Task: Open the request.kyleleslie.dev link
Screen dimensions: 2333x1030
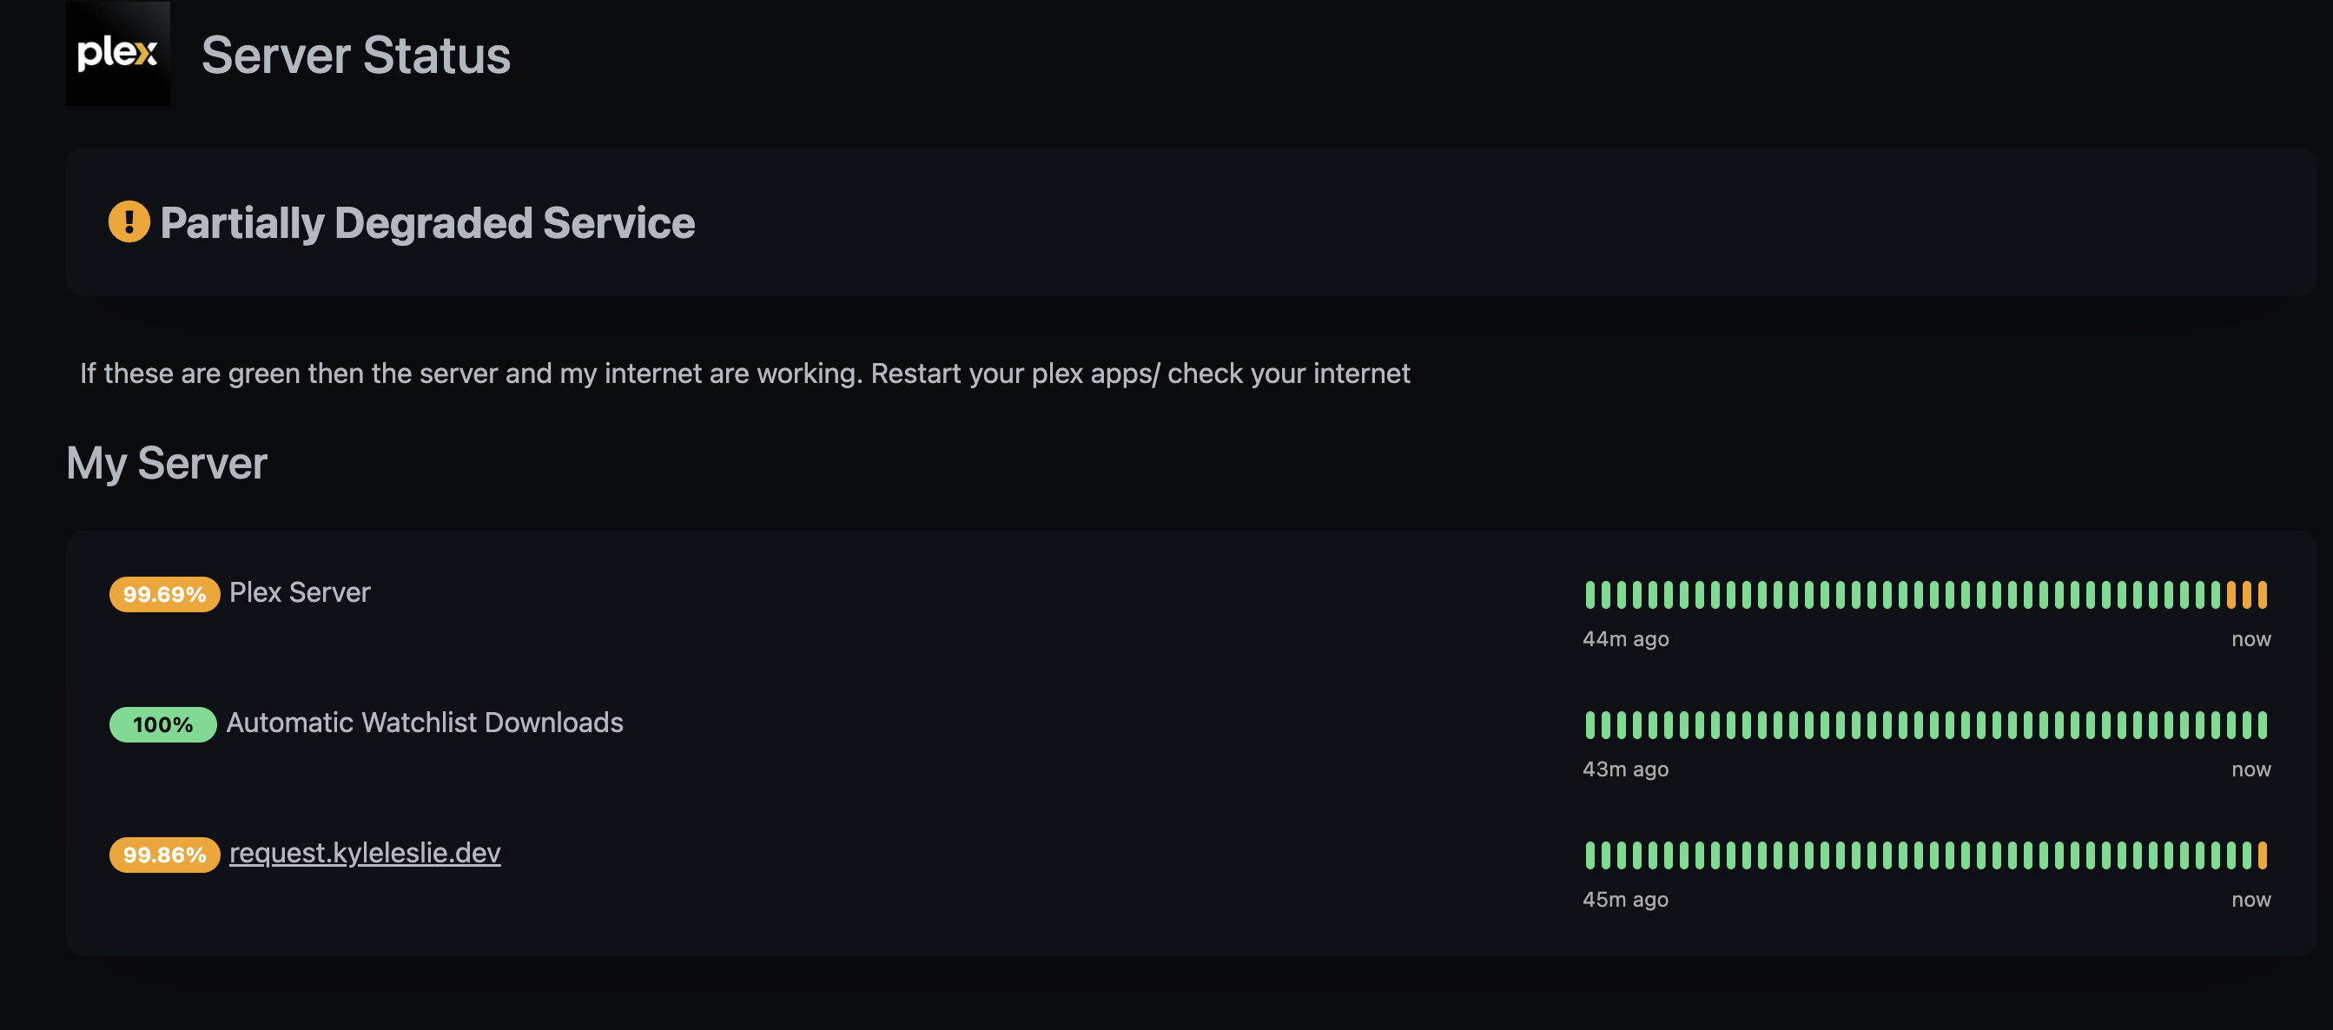Action: tap(365, 853)
